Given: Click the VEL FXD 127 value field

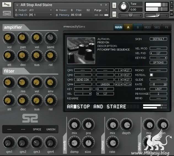Looking at the screenshot, I should click(158, 53).
